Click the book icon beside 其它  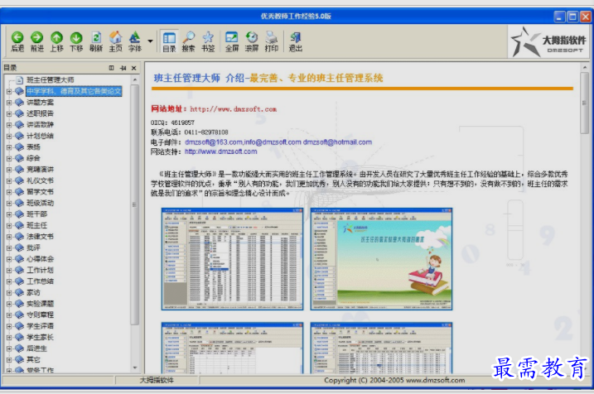(x=19, y=359)
